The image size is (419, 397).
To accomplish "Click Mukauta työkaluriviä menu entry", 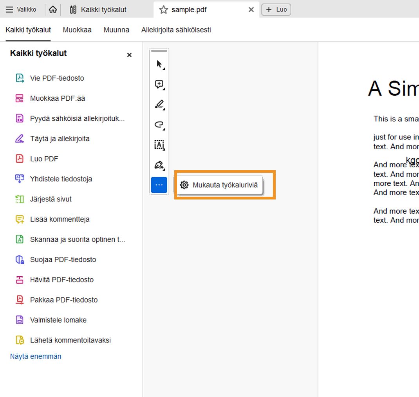I will pyautogui.click(x=220, y=185).
